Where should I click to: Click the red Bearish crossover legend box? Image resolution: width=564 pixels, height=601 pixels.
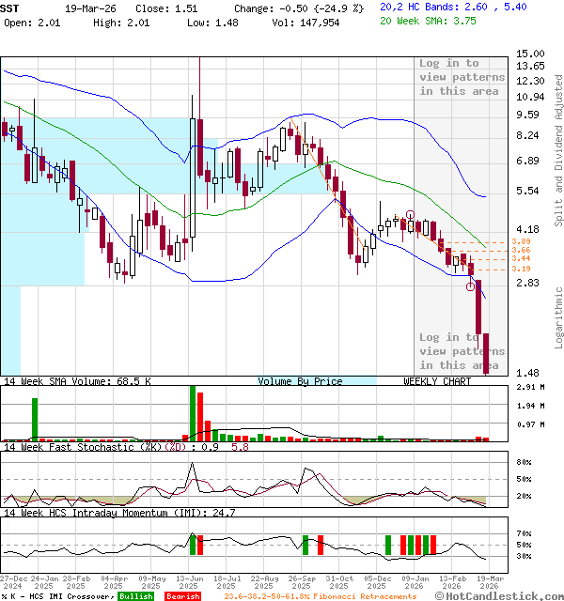pos(181,596)
